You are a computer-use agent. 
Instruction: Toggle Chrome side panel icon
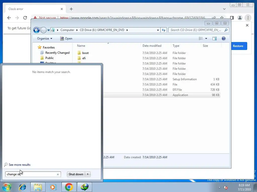point(232,18)
